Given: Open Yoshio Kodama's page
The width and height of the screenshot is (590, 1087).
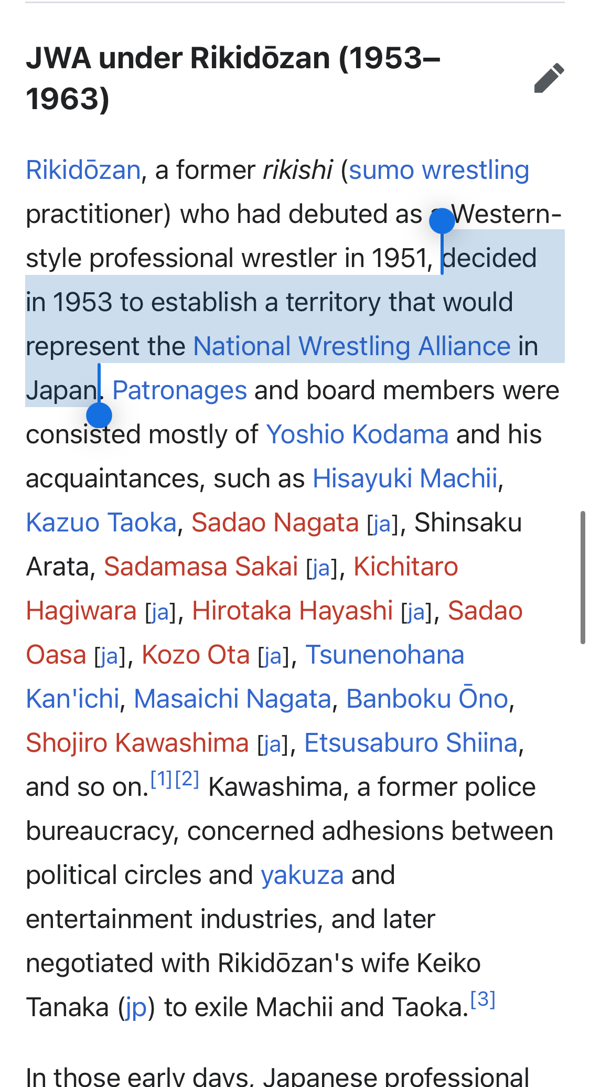Looking at the screenshot, I should click(x=357, y=435).
